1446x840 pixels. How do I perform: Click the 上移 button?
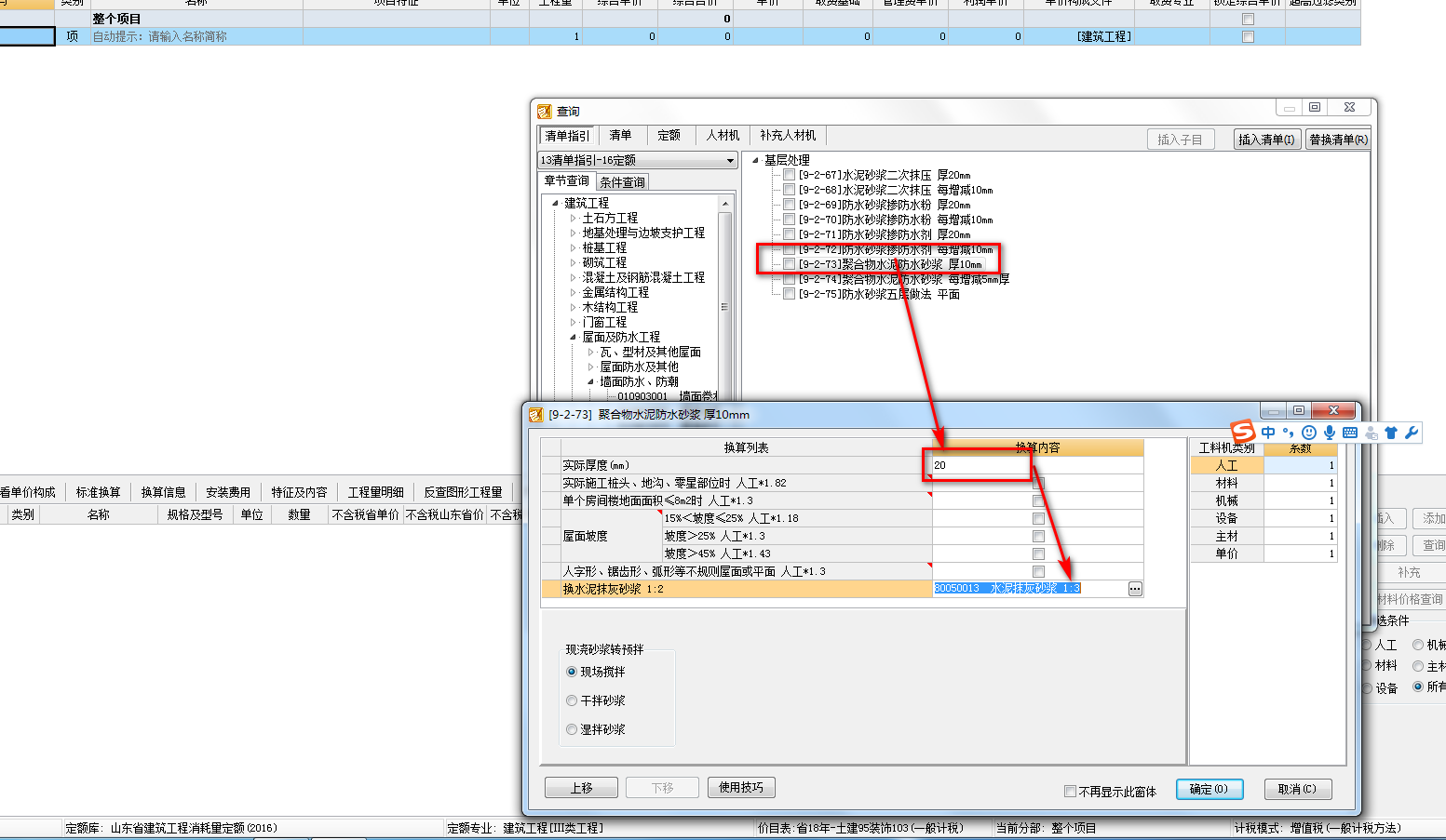[x=581, y=788]
